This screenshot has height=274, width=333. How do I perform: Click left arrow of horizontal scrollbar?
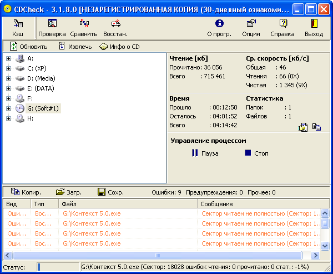(8, 255)
